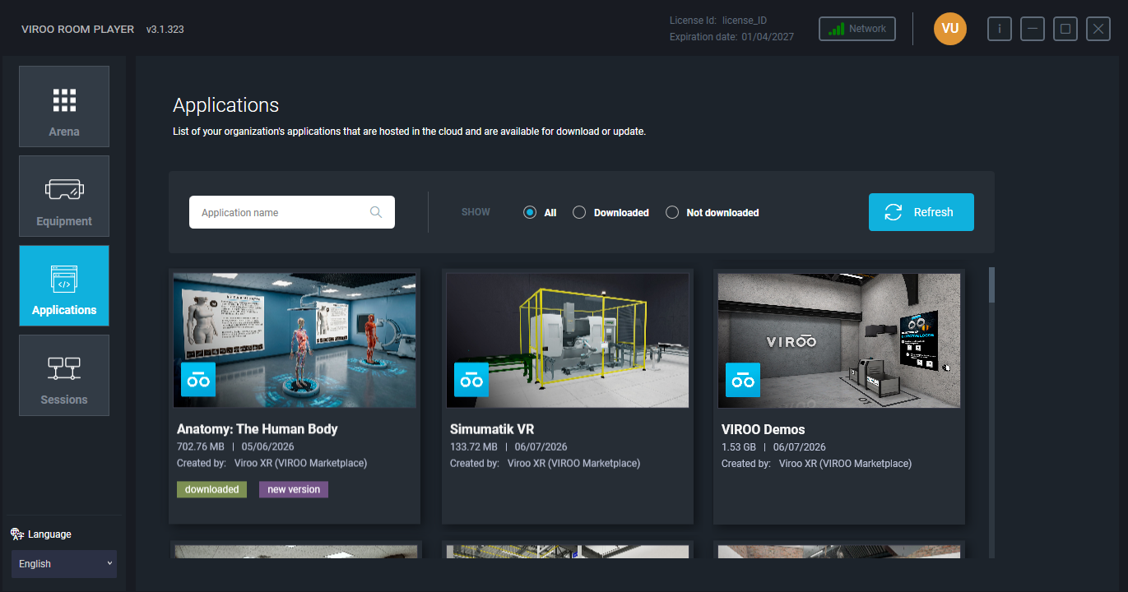
Task: Click the downloaded tag on Anatomy card
Action: [x=211, y=489]
